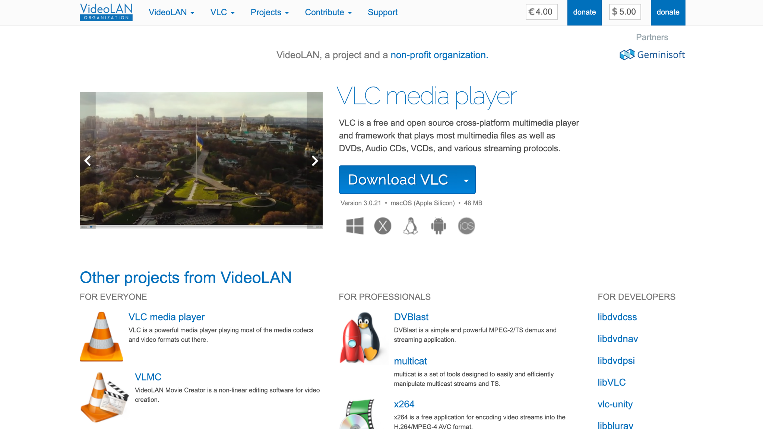Open the Support menu
Screen dimensions: 763x429
pyautogui.click(x=382, y=12)
